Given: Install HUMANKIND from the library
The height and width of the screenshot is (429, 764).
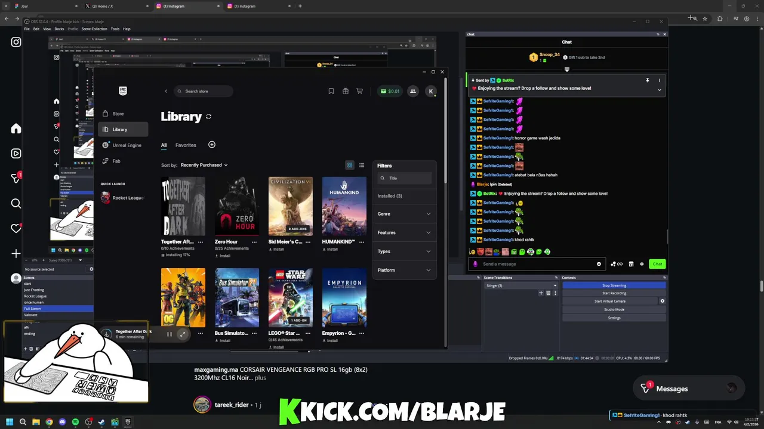Looking at the screenshot, I should tap(330, 249).
